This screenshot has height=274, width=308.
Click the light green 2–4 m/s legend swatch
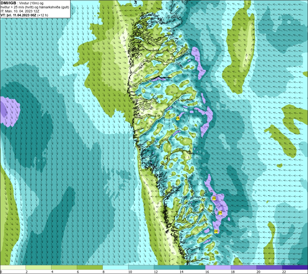tap(38, 267)
